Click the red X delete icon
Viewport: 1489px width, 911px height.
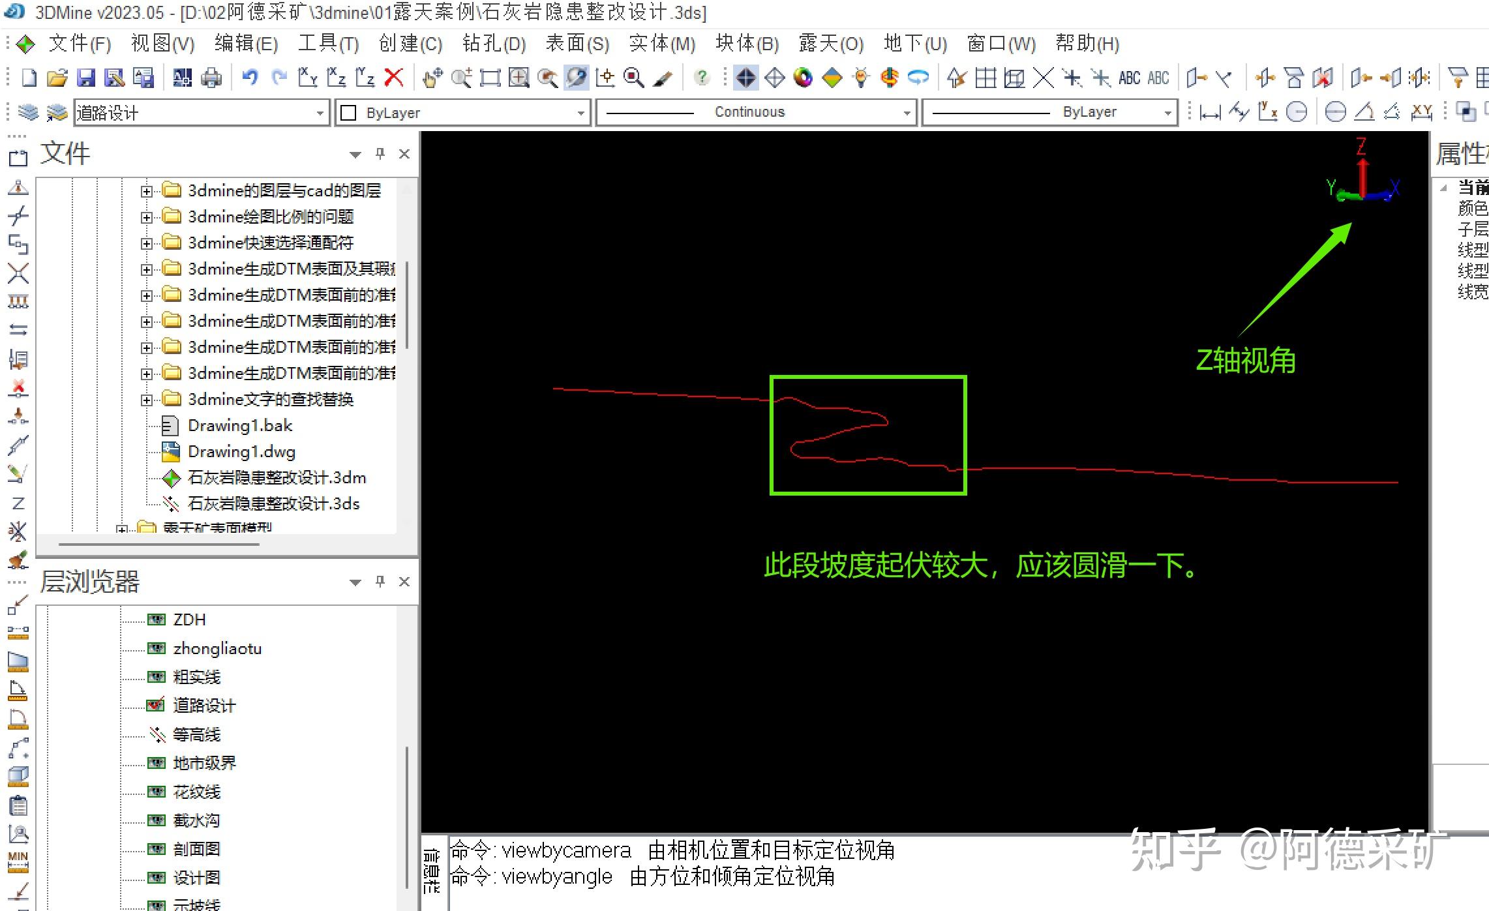coord(393,77)
